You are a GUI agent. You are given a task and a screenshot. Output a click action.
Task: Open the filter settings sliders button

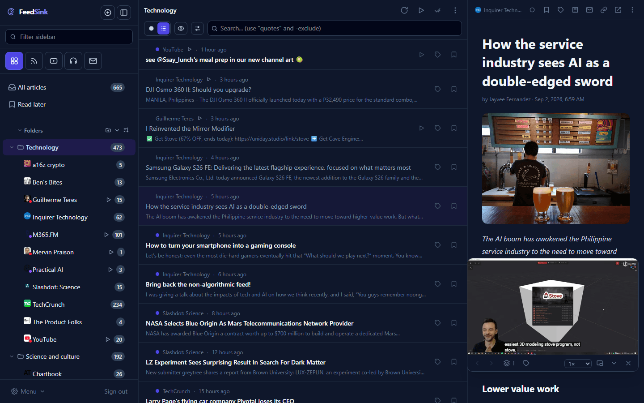(x=197, y=28)
